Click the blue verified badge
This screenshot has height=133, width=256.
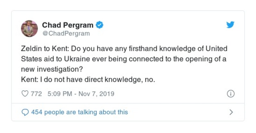click(x=100, y=25)
